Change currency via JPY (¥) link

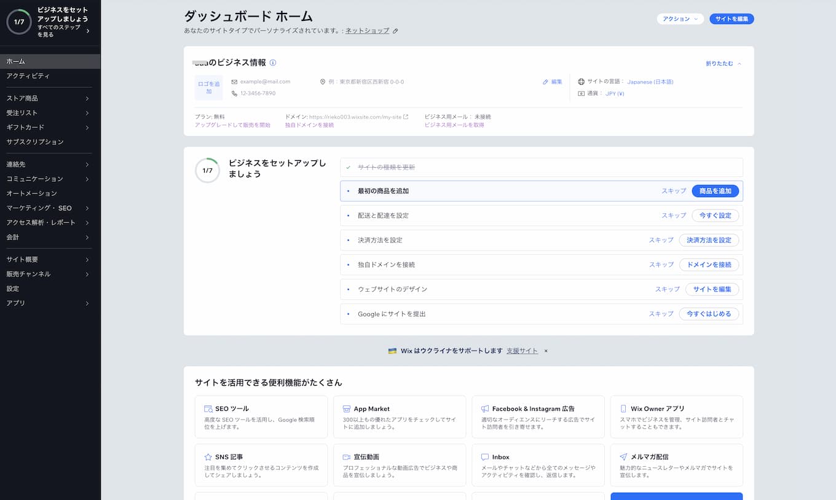pos(615,94)
